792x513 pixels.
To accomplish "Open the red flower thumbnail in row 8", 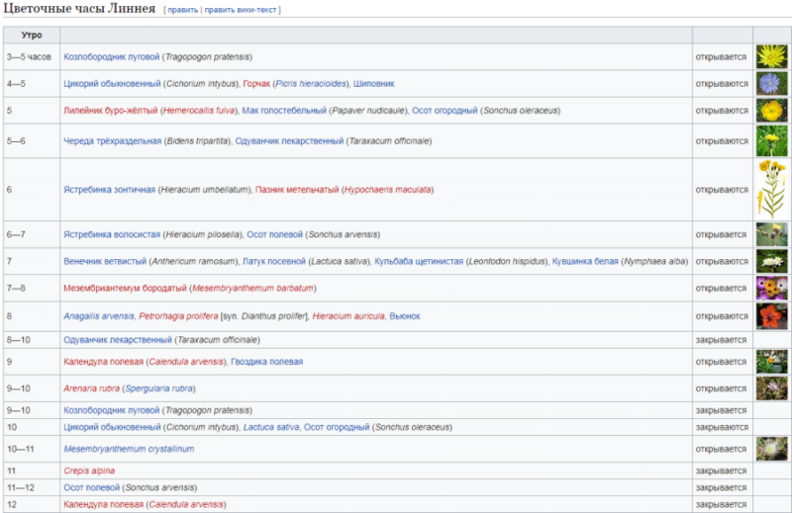I will pyautogui.click(x=772, y=315).
